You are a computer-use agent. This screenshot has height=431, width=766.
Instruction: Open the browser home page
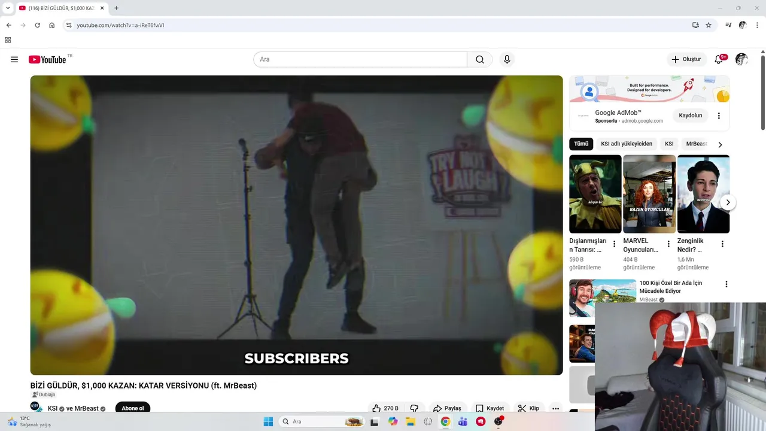[52, 25]
